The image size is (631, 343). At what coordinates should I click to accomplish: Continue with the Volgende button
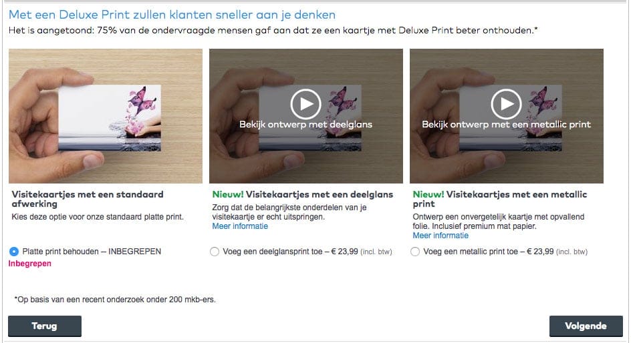coord(586,326)
